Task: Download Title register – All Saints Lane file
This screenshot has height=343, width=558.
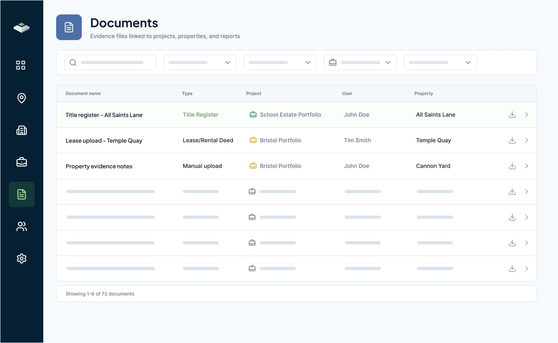Action: (512, 115)
